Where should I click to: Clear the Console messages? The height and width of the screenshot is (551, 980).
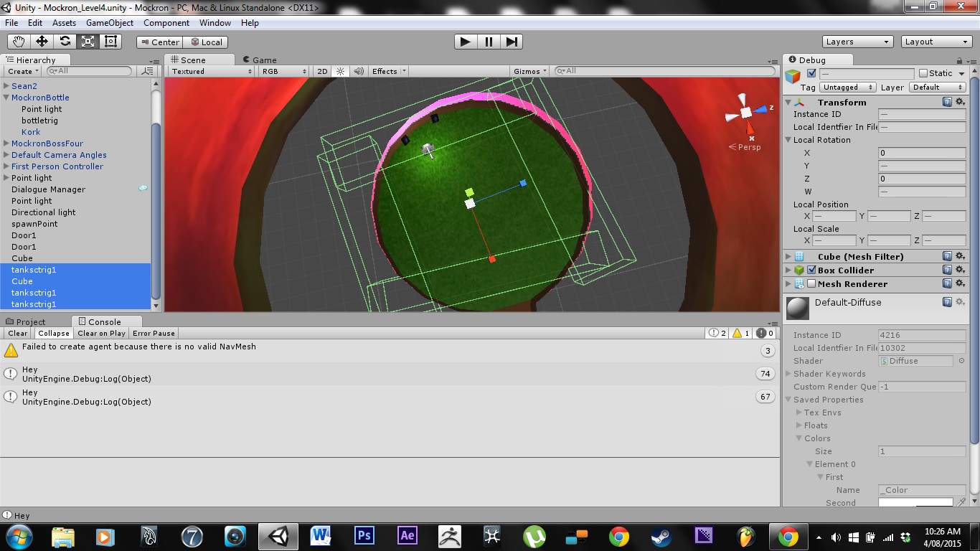(17, 333)
